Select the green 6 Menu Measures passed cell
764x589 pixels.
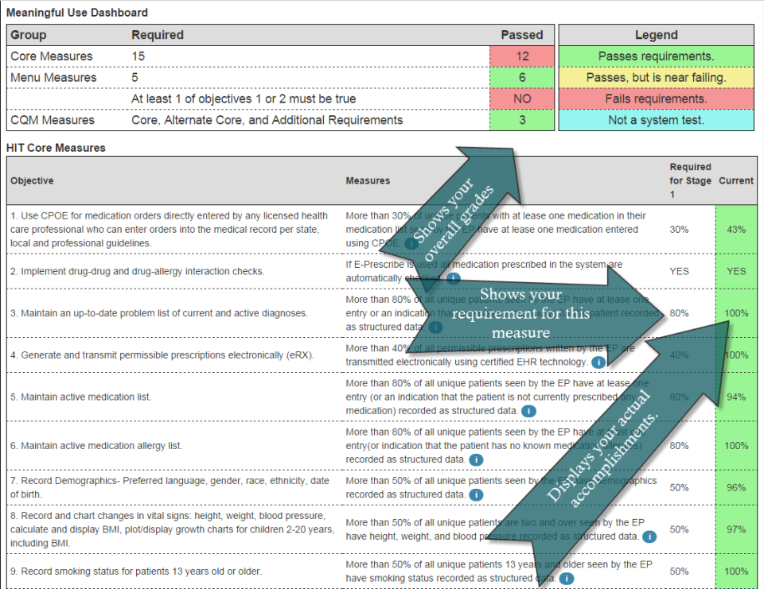[x=521, y=77]
